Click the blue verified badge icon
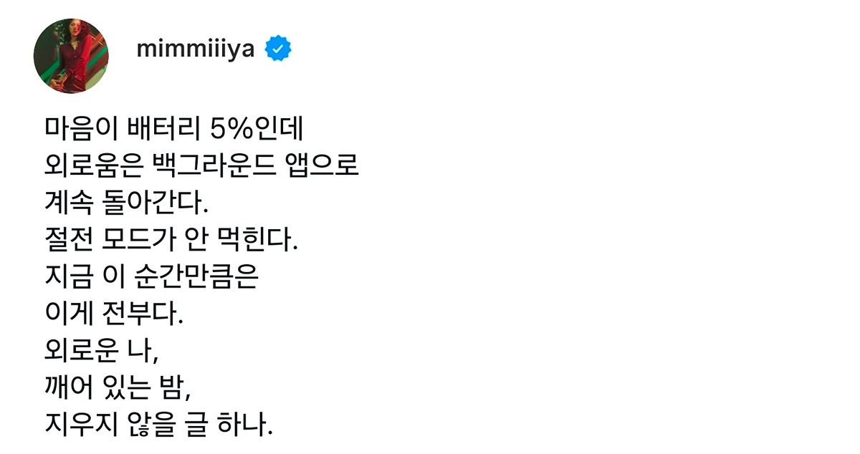The height and width of the screenshot is (454, 860). click(x=278, y=50)
